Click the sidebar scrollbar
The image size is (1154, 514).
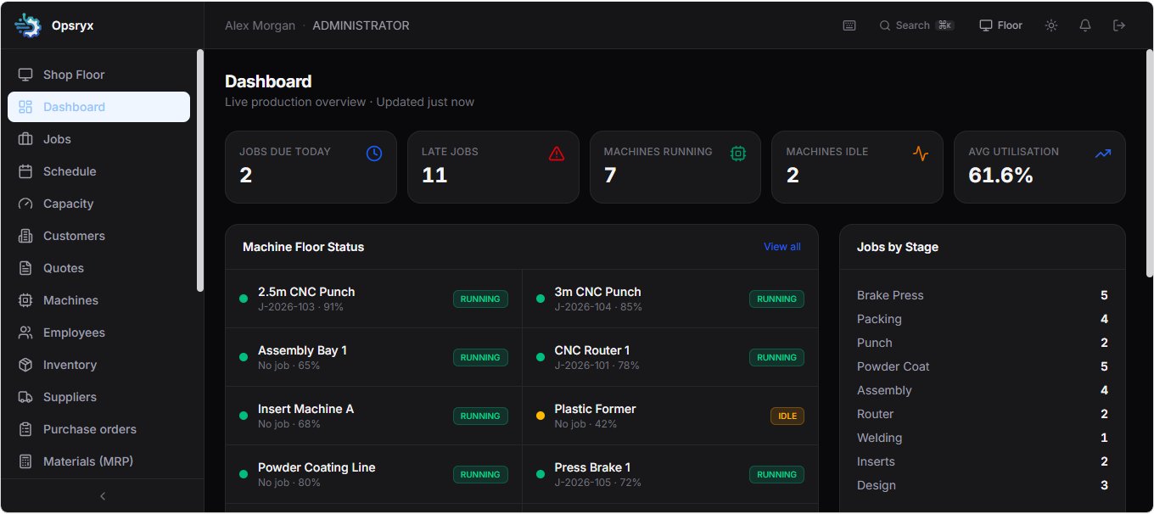[200, 170]
